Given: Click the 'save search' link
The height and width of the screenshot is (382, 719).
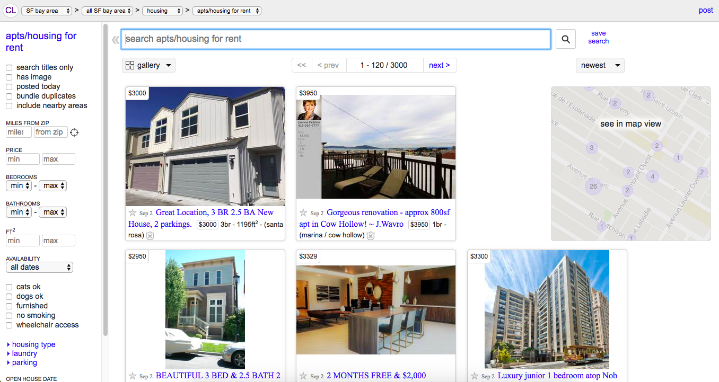Looking at the screenshot, I should [x=598, y=37].
